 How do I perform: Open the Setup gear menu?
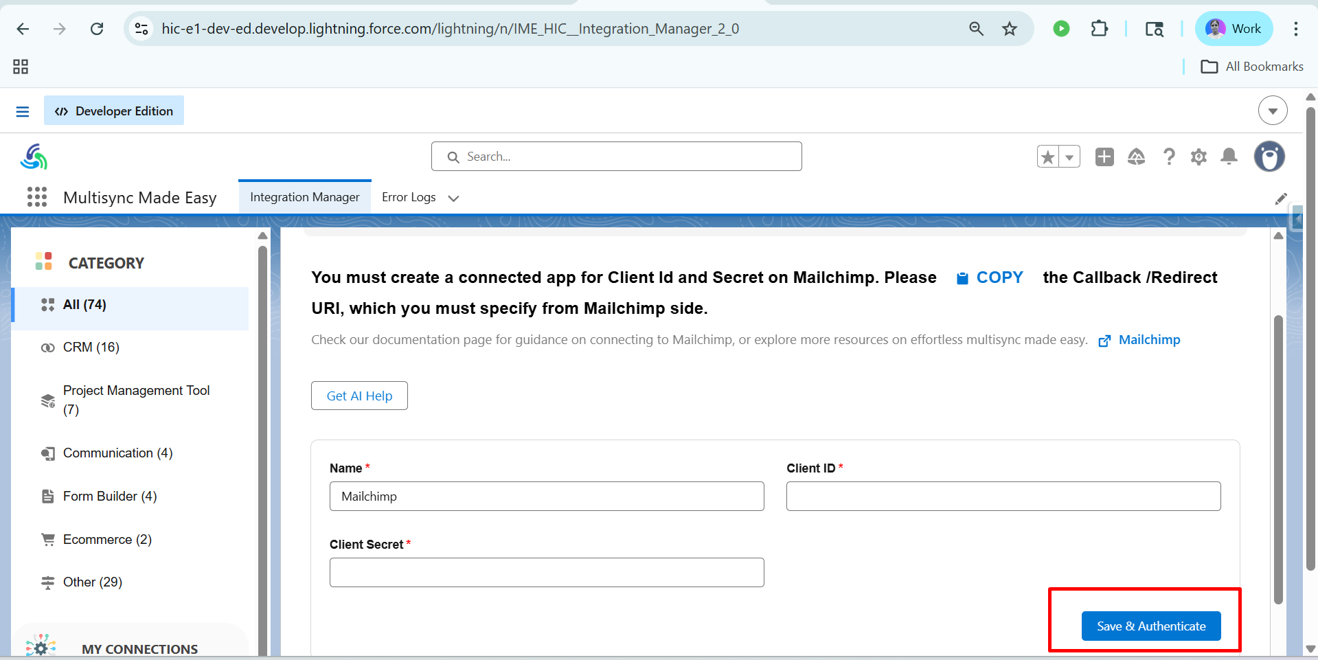1198,157
